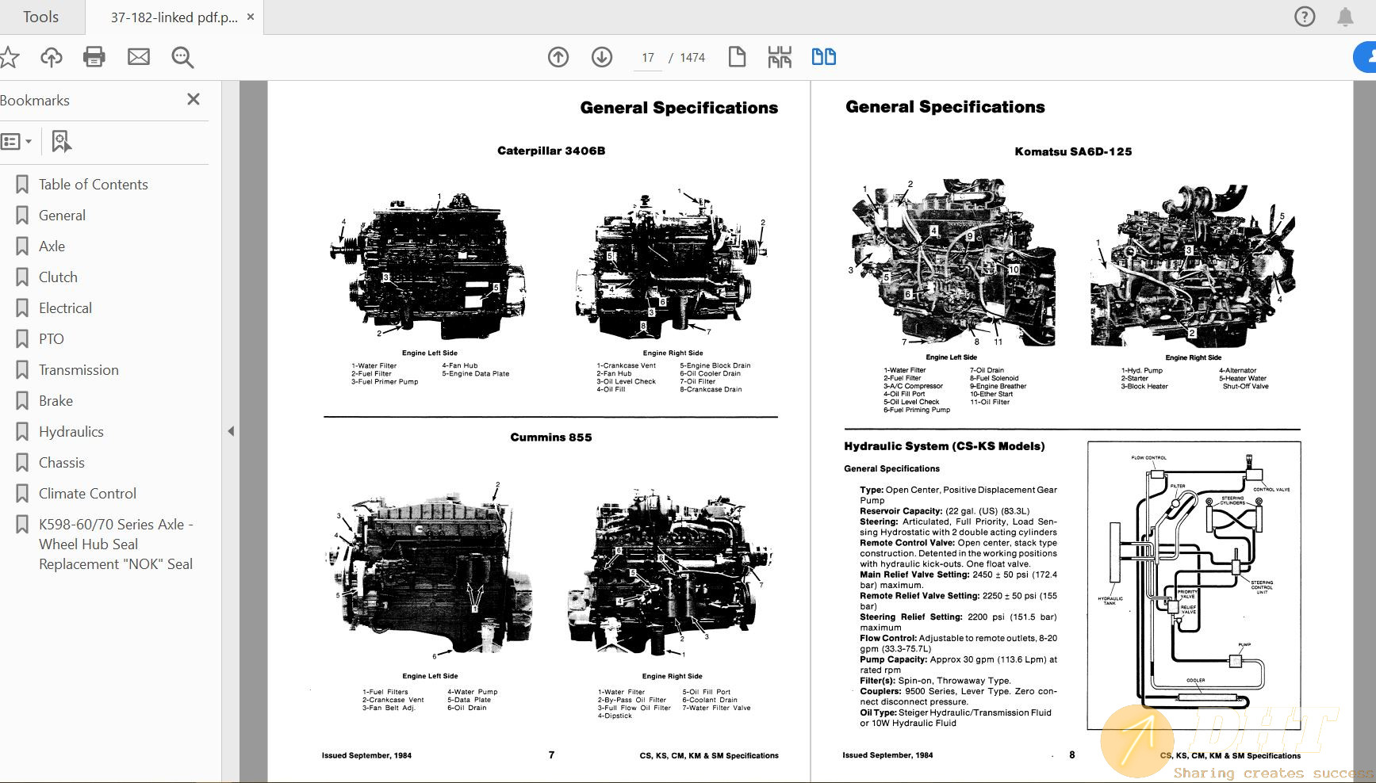Send file by email envelope icon
Image resolution: width=1376 pixels, height=783 pixels.
(139, 57)
